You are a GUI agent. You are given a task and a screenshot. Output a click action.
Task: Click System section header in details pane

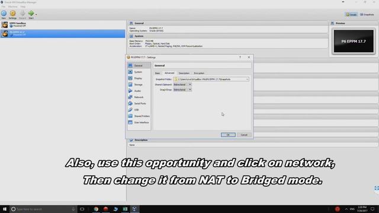coord(227,36)
